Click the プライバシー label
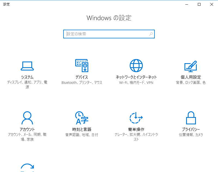 pyautogui.click(x=191, y=129)
